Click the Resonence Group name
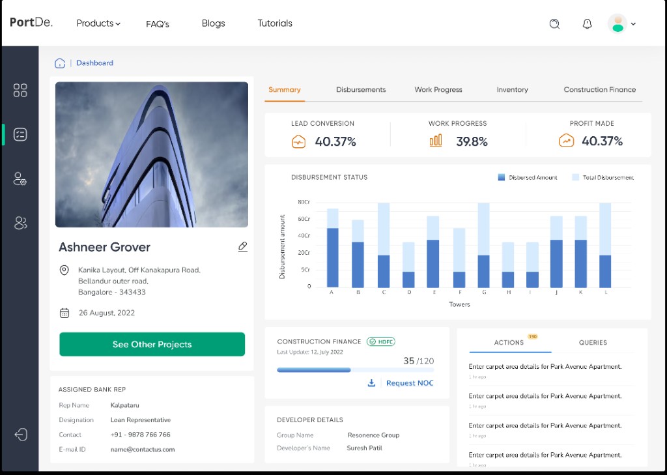Screen dimensions: 667x475 [373, 435]
